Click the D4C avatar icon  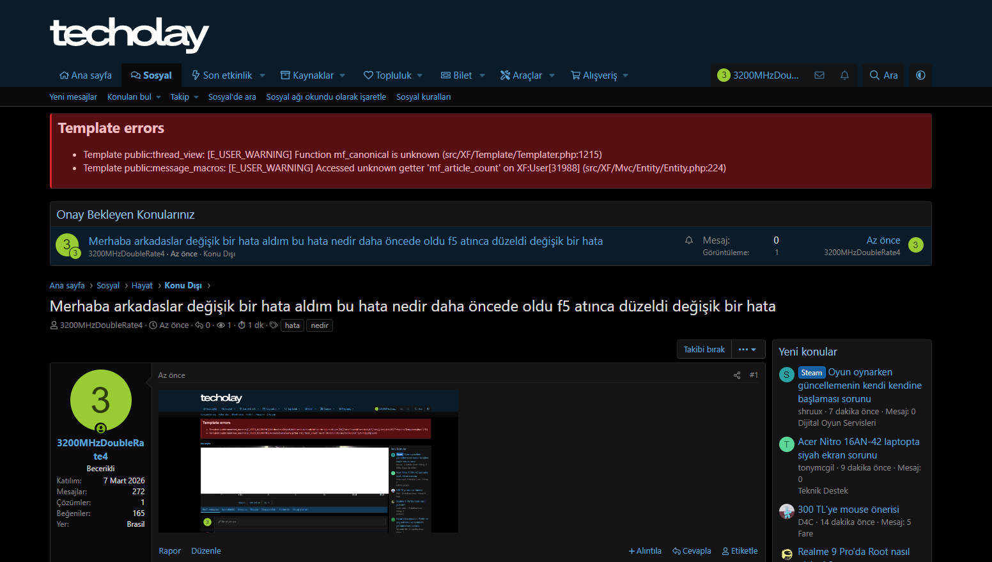[787, 511]
